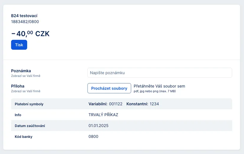Select the B24 testovací account name
This screenshot has height=154, width=244.
pyautogui.click(x=24, y=16)
